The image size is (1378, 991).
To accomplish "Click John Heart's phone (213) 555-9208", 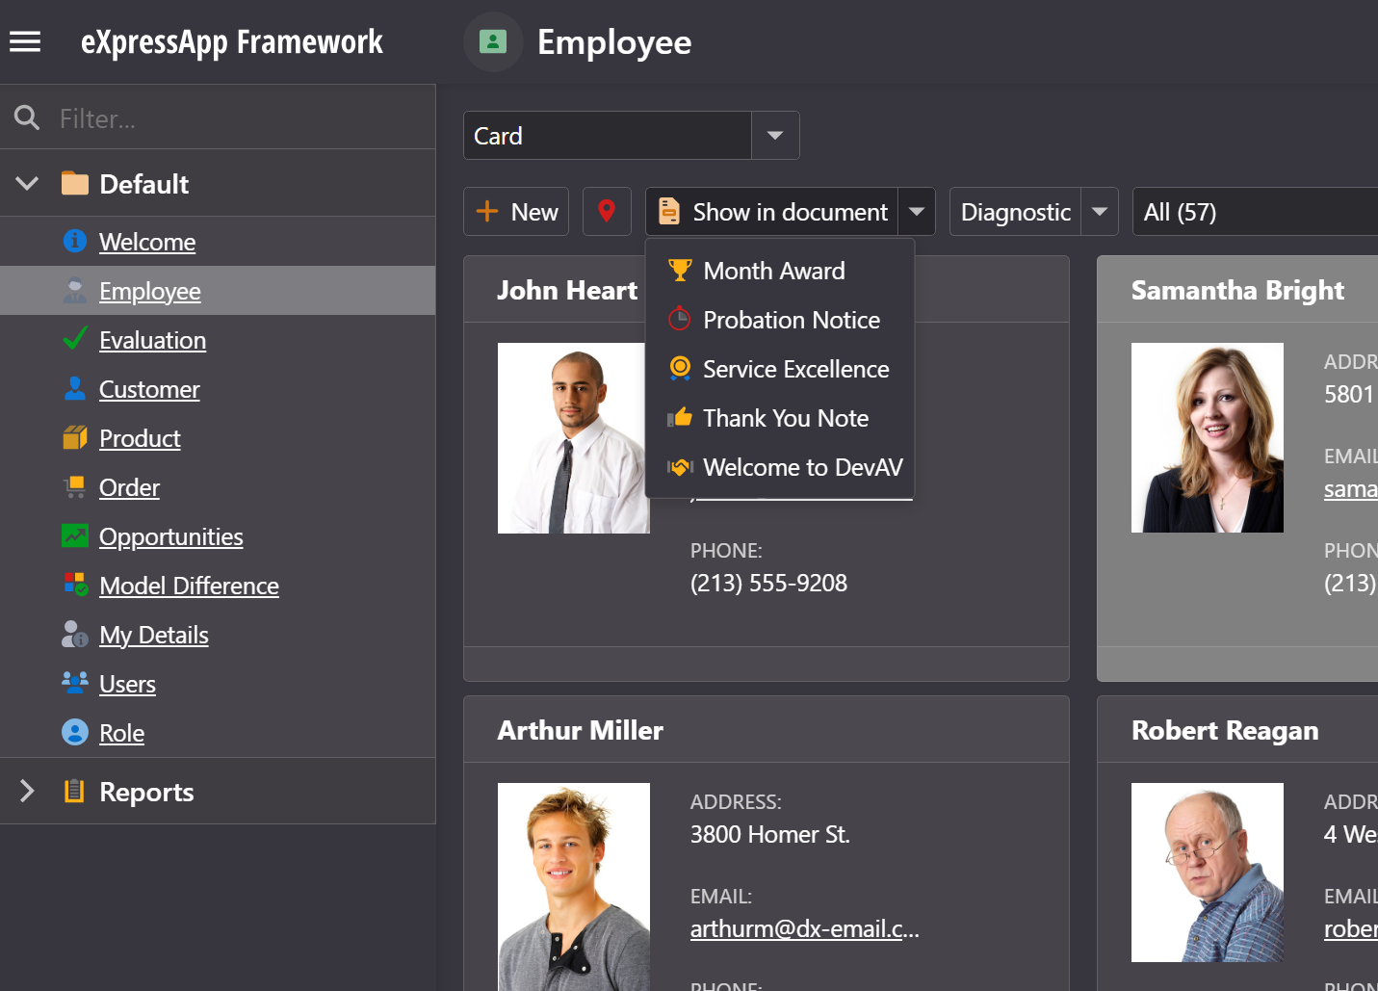I will (768, 583).
